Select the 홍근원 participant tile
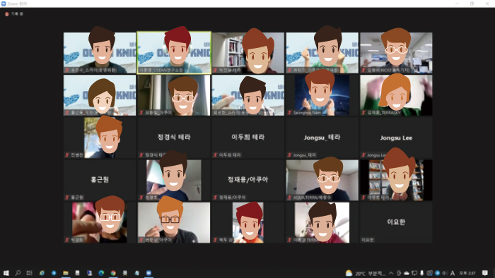 [100, 180]
